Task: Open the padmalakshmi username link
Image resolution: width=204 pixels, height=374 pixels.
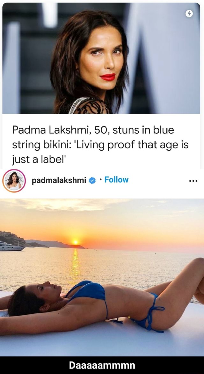Action: [59, 180]
